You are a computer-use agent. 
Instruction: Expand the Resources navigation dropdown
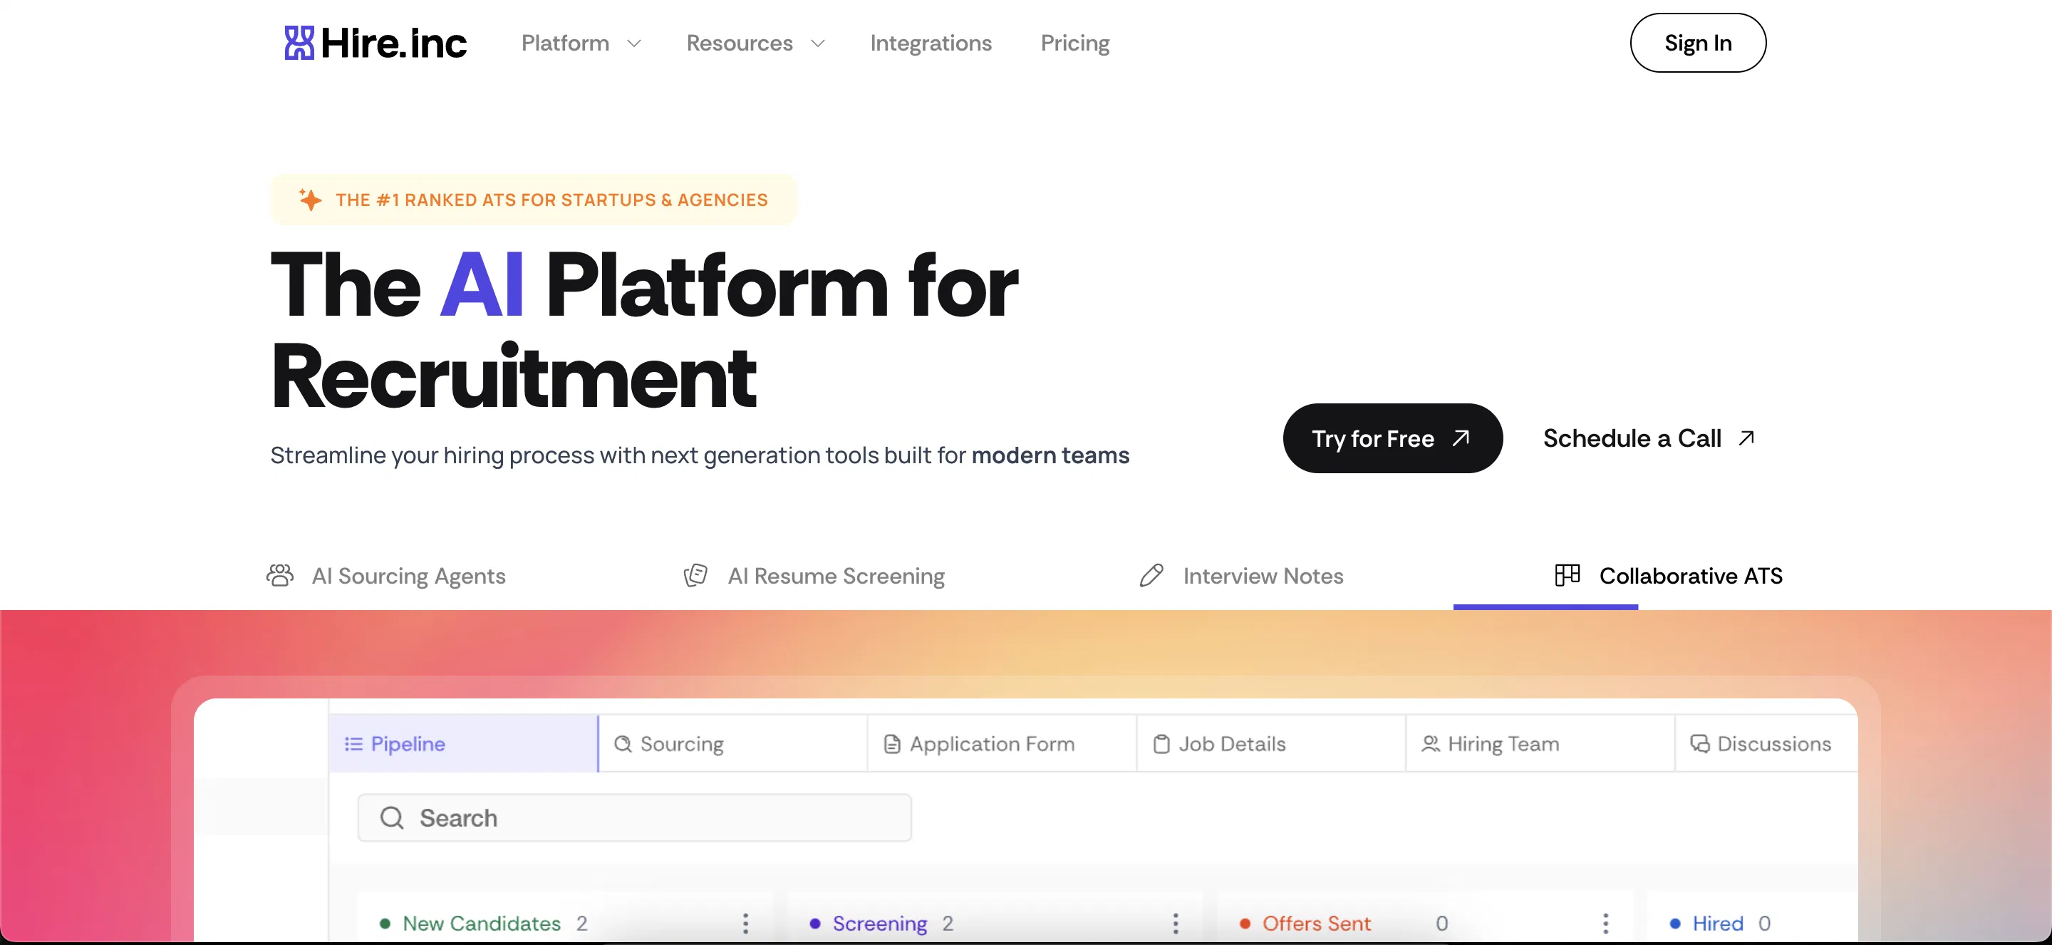click(x=755, y=43)
